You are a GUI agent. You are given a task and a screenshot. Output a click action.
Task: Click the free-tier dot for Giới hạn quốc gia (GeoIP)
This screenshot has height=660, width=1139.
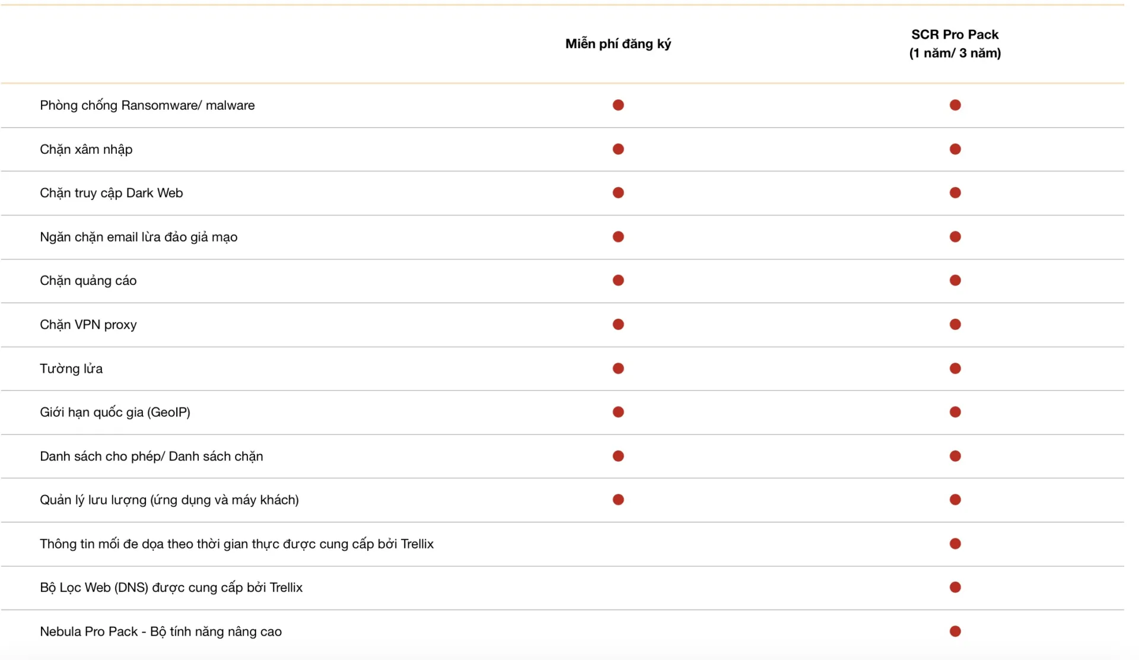pyautogui.click(x=618, y=412)
